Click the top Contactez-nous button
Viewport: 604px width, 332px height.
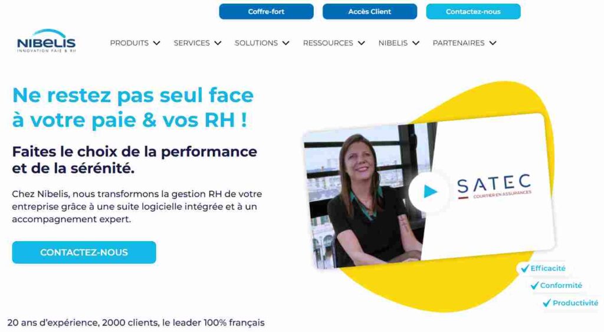(x=473, y=12)
